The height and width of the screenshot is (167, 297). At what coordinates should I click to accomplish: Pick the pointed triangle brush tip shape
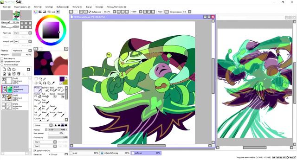(56, 125)
